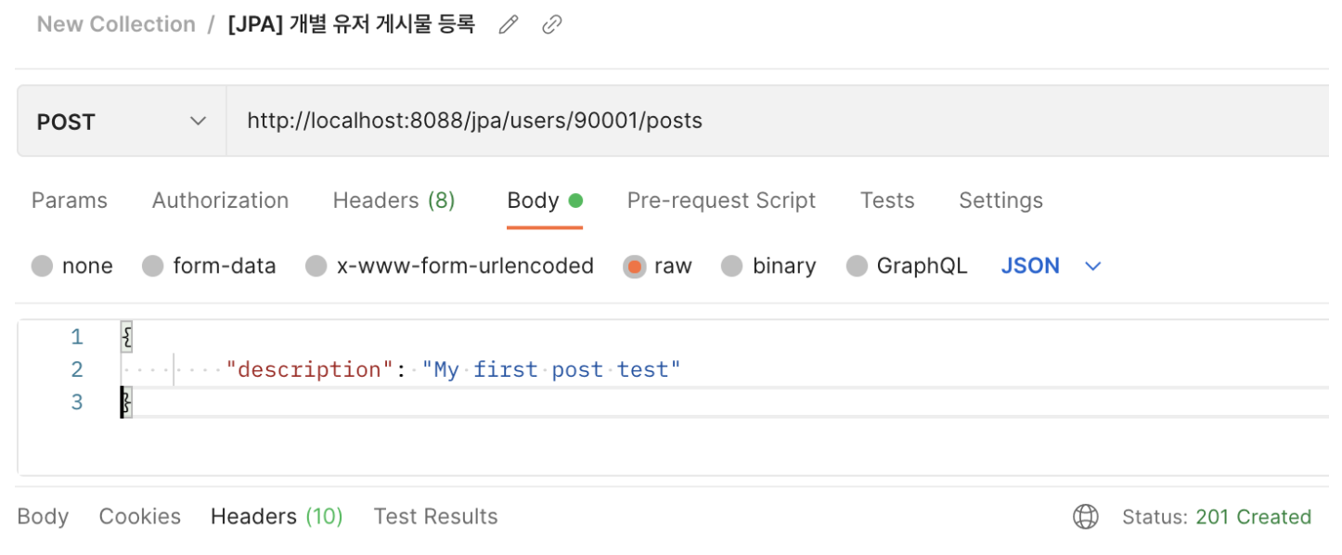Click the request URL input field

[x=778, y=122]
